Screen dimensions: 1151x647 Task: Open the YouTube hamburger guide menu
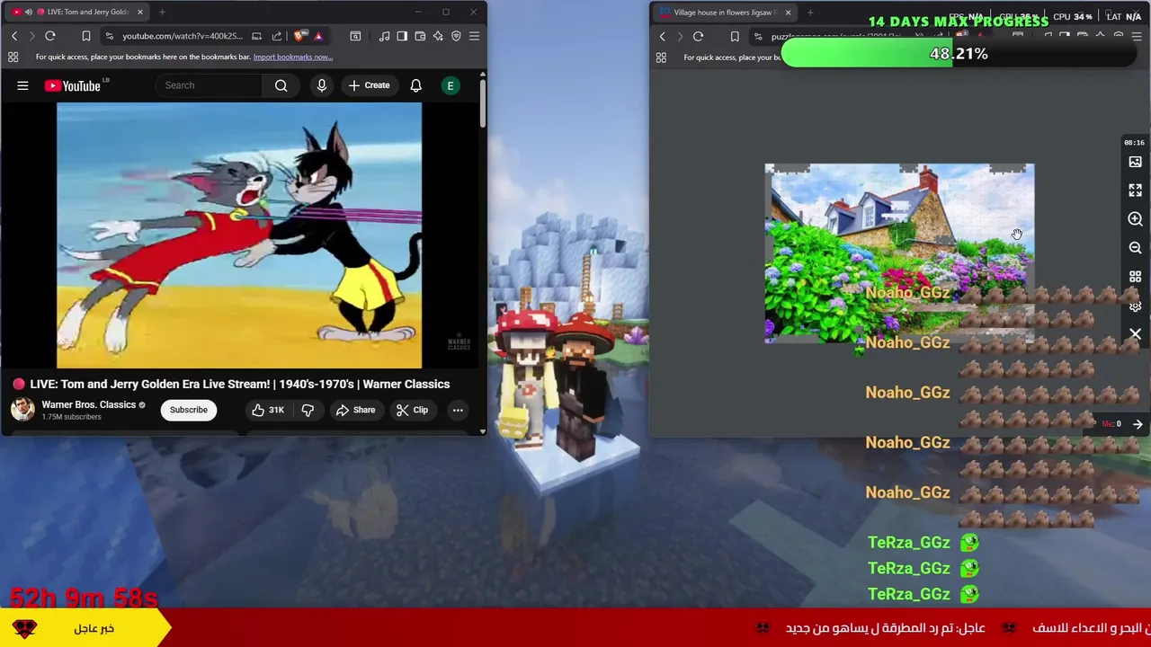pyautogui.click(x=22, y=85)
